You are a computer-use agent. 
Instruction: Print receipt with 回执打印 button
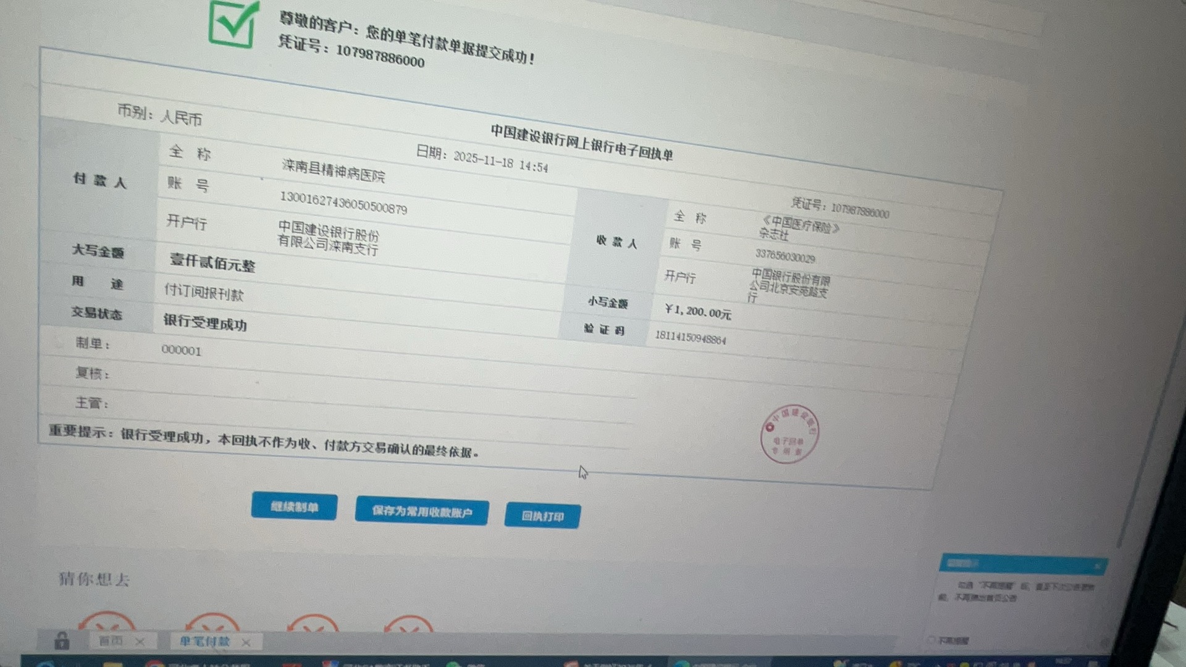coord(542,516)
